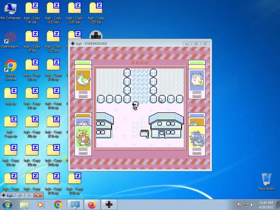Click the town signpost in the game
This screenshot has width=280, height=210.
(144, 134)
